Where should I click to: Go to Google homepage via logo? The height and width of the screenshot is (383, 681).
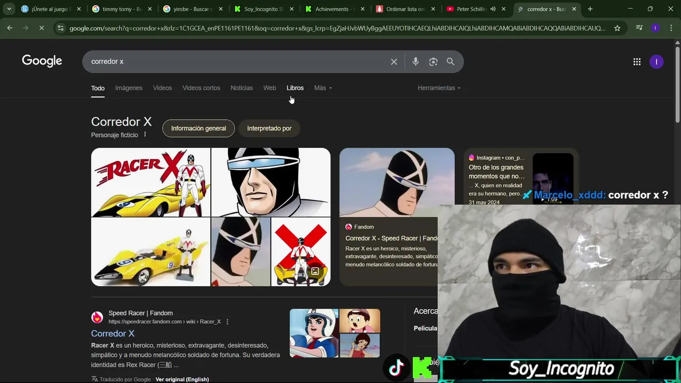coord(42,61)
